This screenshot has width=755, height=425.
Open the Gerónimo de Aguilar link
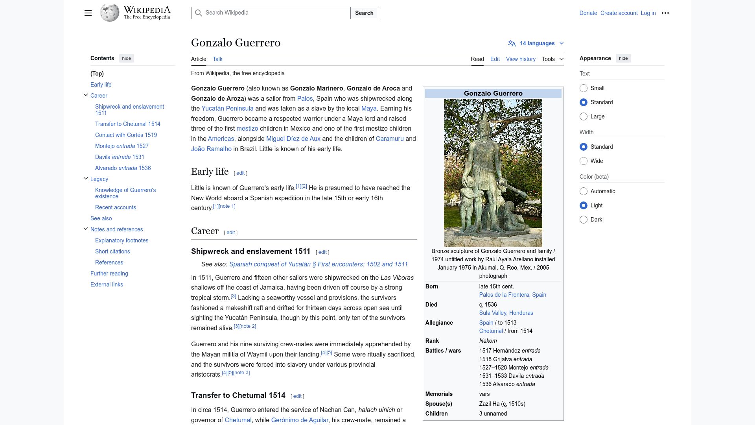pyautogui.click(x=300, y=420)
